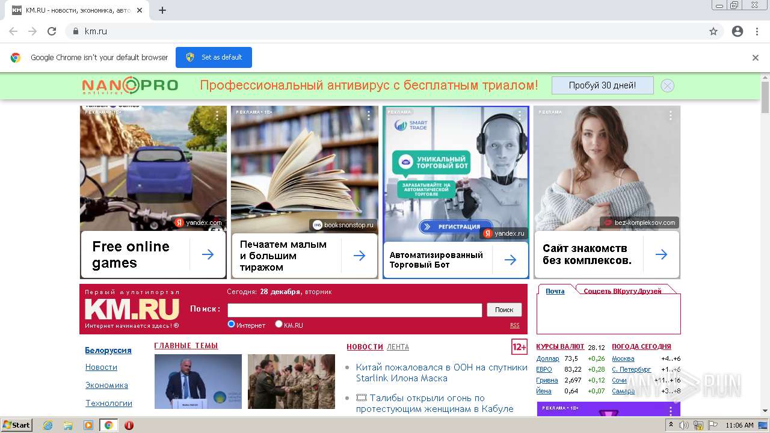Click the Поиск search button

(504, 310)
